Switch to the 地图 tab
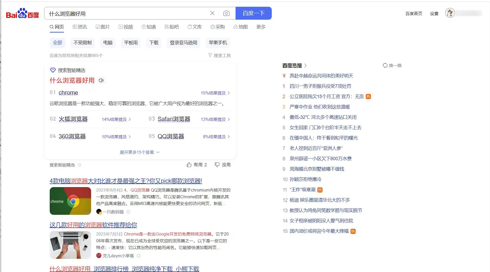The image size is (490, 272). pos(240,27)
